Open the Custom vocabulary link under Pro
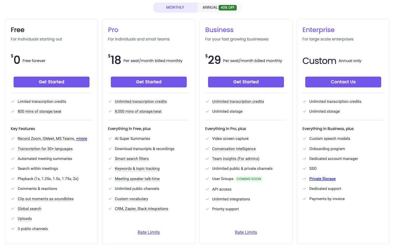The image size is (396, 248). [131, 199]
